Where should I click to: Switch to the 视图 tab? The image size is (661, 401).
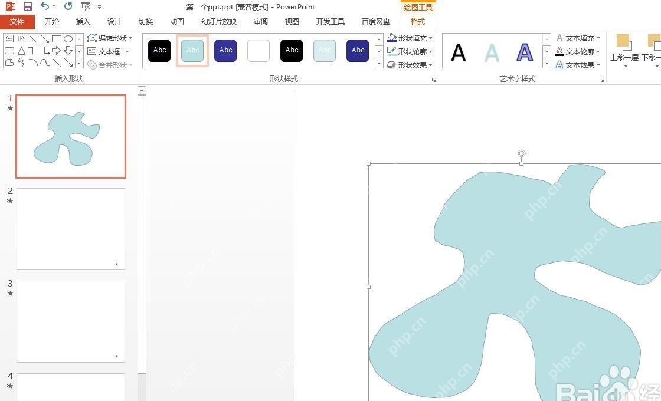coord(292,22)
